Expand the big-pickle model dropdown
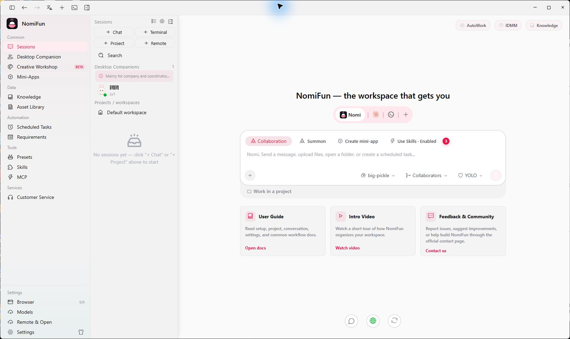 click(378, 175)
